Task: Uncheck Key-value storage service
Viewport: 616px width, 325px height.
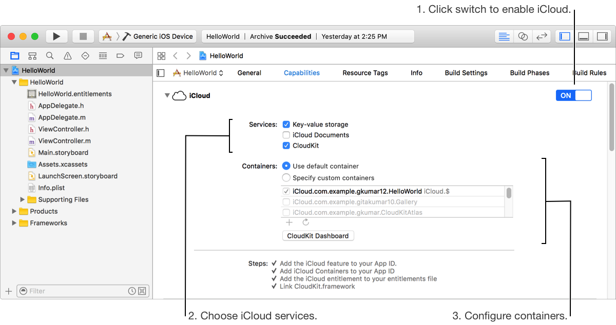Action: click(x=286, y=124)
